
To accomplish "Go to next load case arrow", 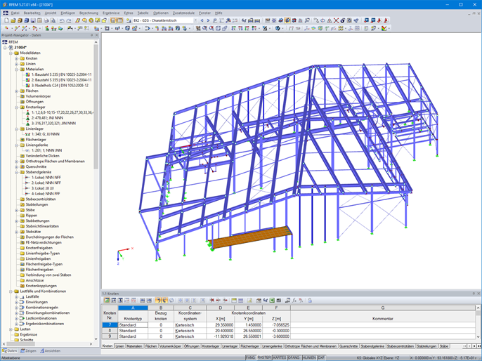I will pos(208,20).
